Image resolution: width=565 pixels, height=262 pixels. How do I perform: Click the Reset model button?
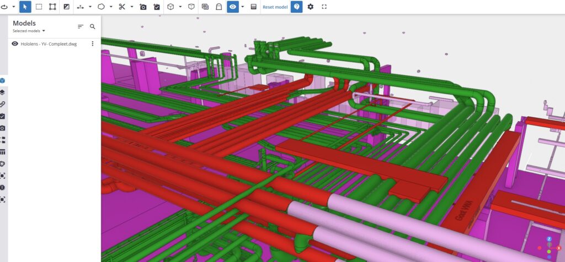click(x=275, y=7)
